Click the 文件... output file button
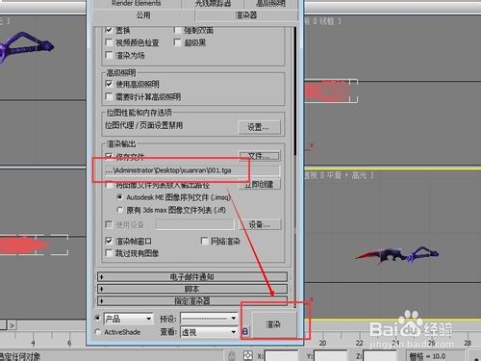 point(260,156)
